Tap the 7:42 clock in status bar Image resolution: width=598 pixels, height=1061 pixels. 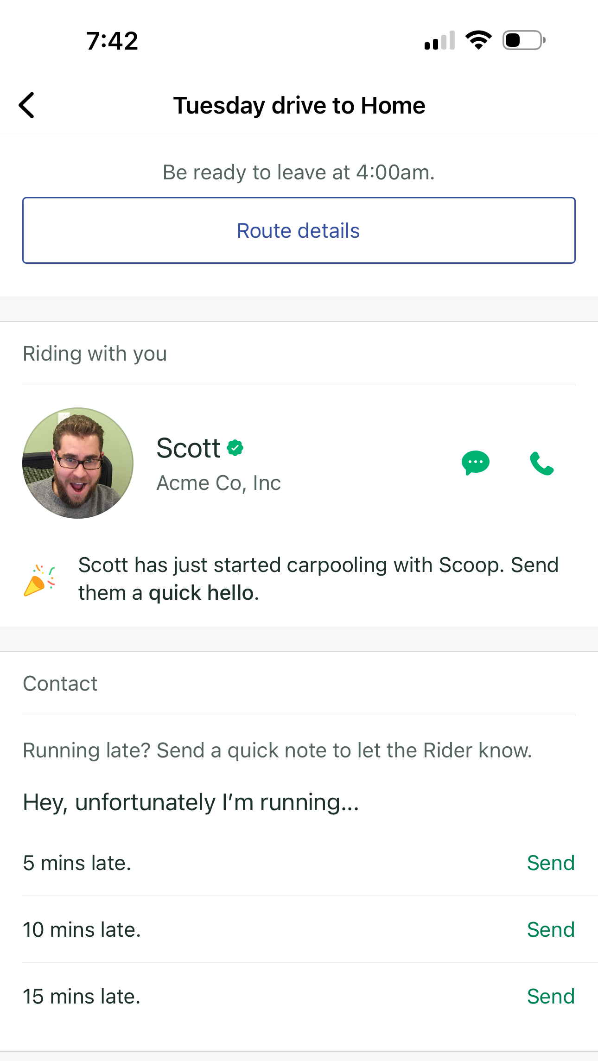click(x=112, y=41)
